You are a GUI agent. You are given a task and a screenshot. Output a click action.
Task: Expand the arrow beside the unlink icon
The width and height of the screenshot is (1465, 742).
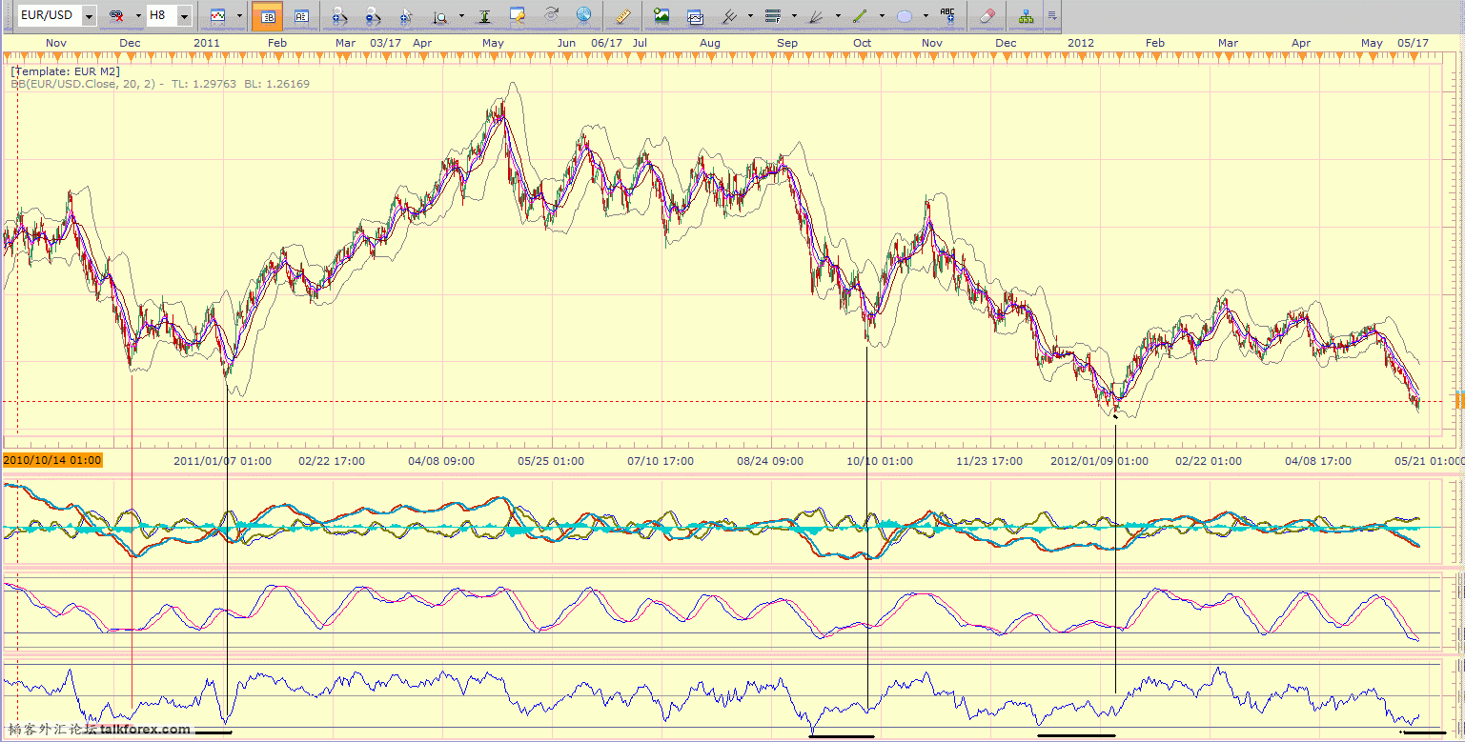(x=138, y=16)
